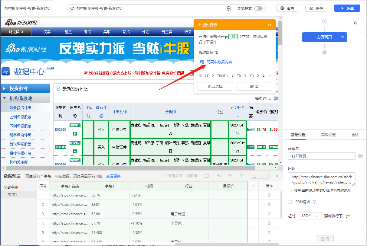367x246 pixels.
Task: Click 返回选择 button
Action: pyautogui.click(x=215, y=86)
